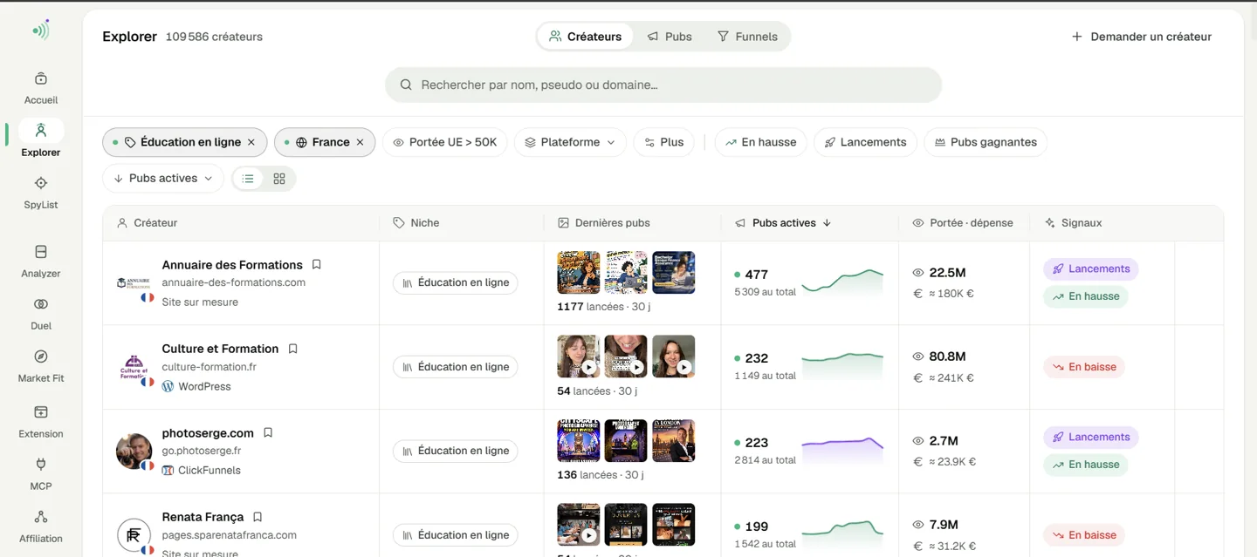The height and width of the screenshot is (557, 1257).
Task: Click the photoserge.com profile avatar
Action: coord(134,451)
